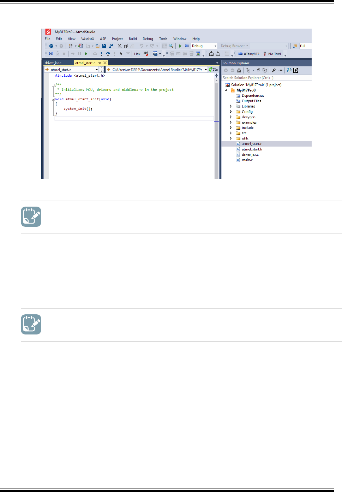Click the New Project icon

70,46
